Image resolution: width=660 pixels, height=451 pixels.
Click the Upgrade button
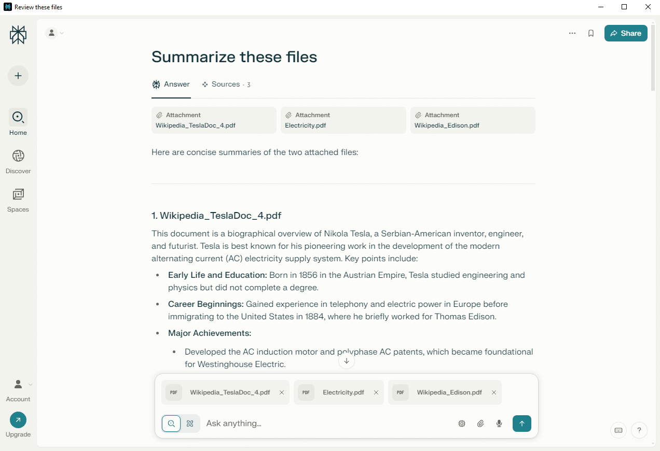click(18, 425)
